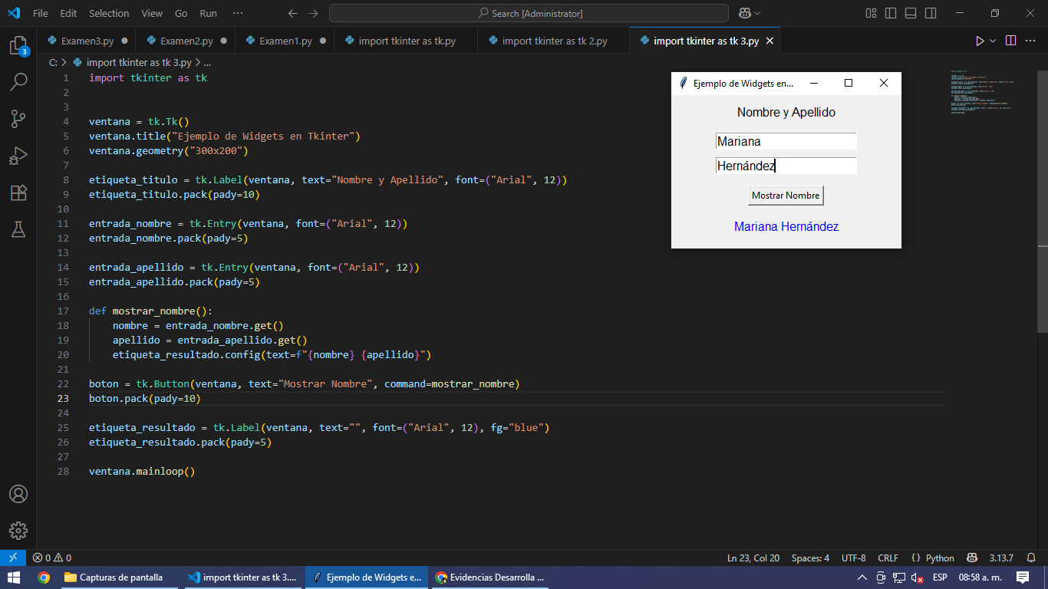Open the Extensions view
Image resolution: width=1048 pixels, height=589 pixels.
click(x=18, y=192)
